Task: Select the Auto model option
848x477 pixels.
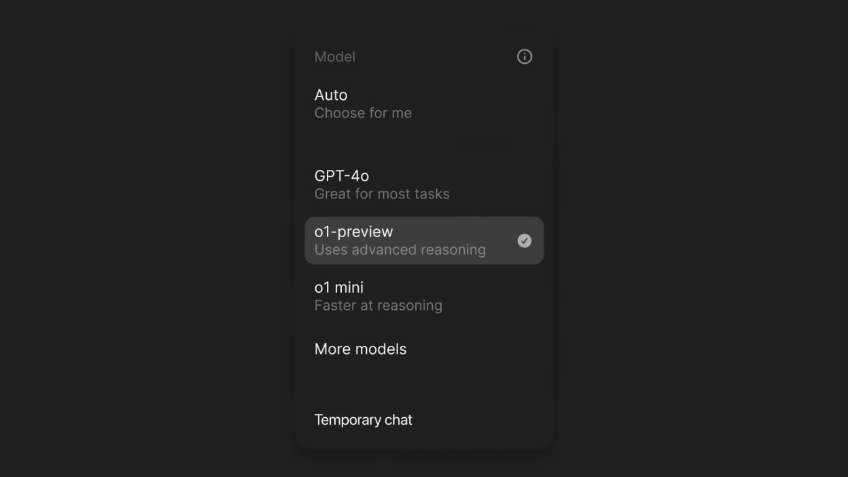Action: (x=424, y=103)
